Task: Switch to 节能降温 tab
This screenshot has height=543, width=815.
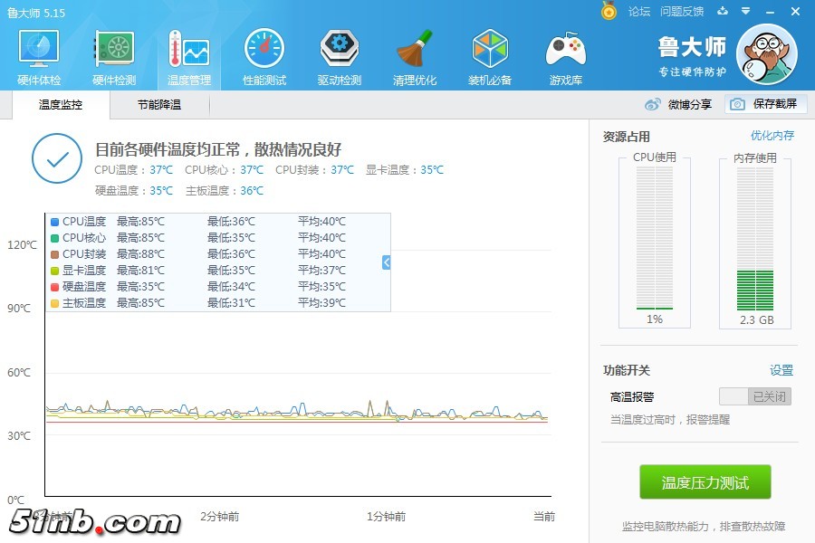Action: pyautogui.click(x=159, y=105)
